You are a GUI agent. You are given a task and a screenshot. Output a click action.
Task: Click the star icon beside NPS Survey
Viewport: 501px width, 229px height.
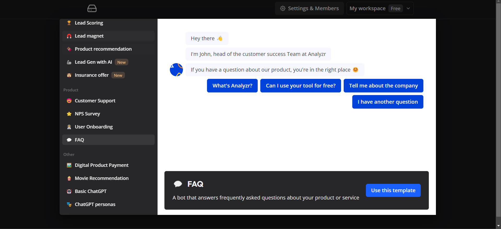tap(69, 114)
